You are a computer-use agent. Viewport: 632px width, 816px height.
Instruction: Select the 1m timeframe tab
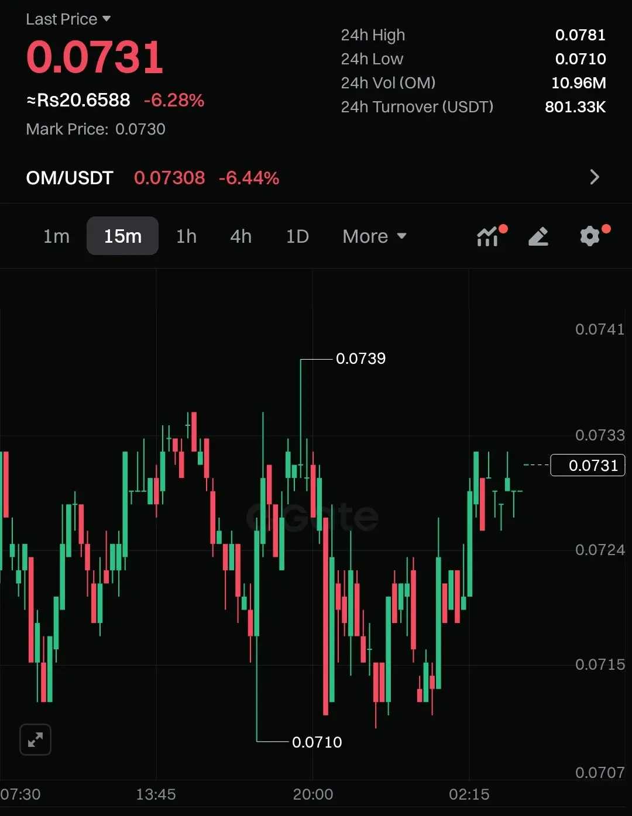point(56,236)
